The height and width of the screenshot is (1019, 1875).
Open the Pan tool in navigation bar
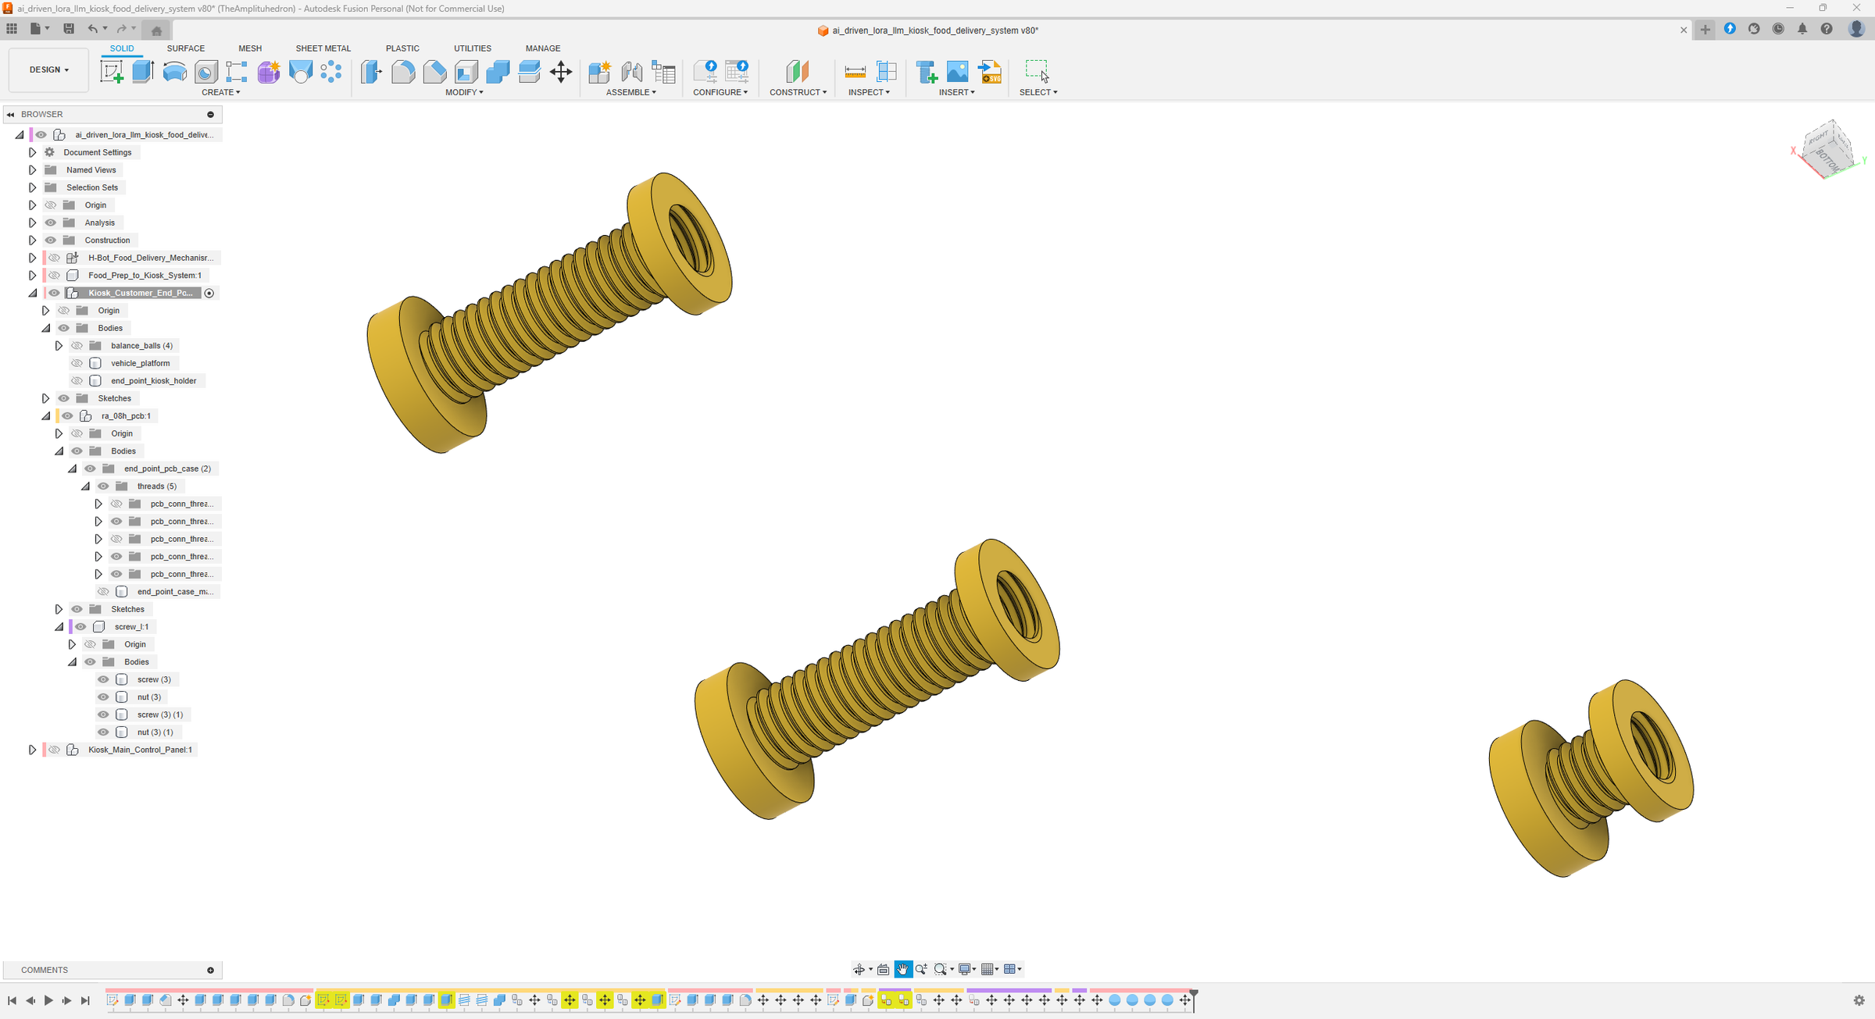click(903, 969)
